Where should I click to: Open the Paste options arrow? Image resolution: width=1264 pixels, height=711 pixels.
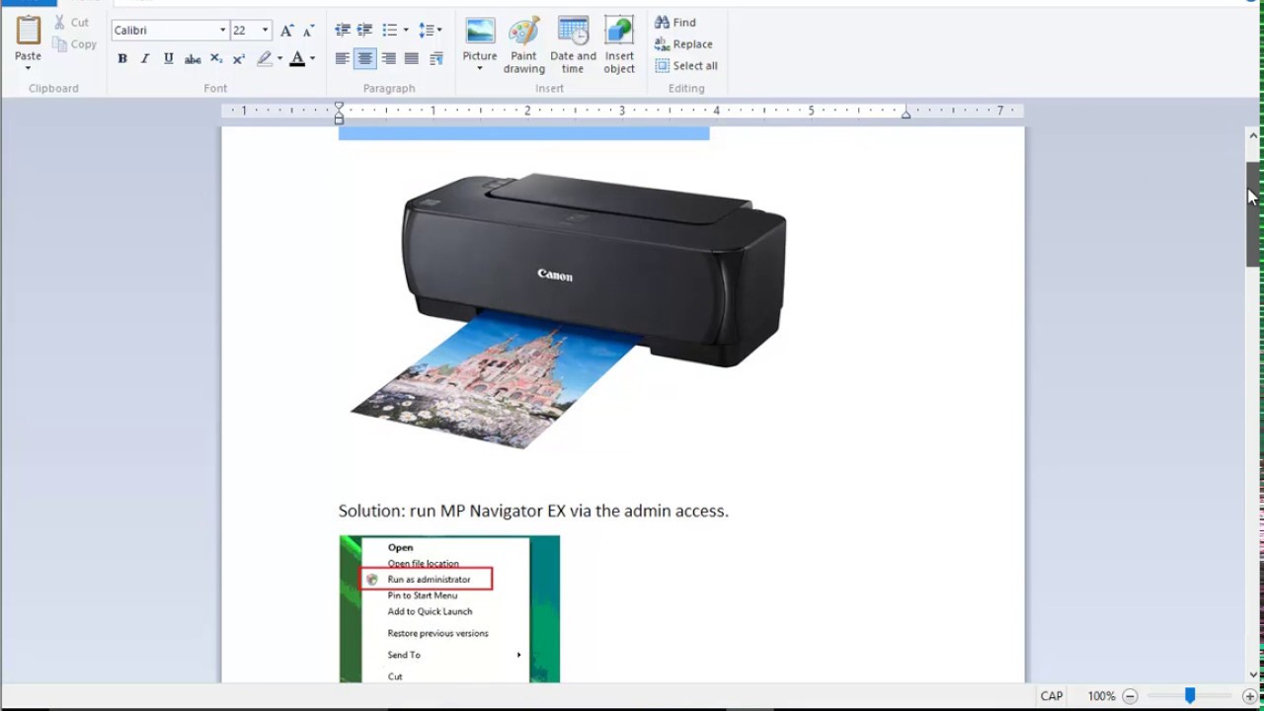28,68
